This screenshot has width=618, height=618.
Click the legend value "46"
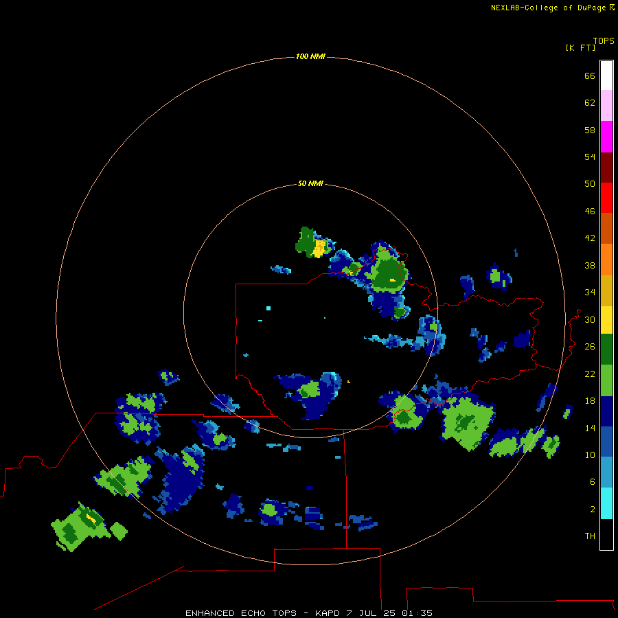pos(590,211)
